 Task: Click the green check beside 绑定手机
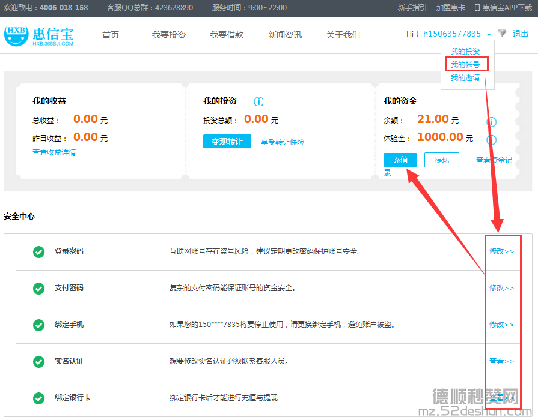(38, 325)
